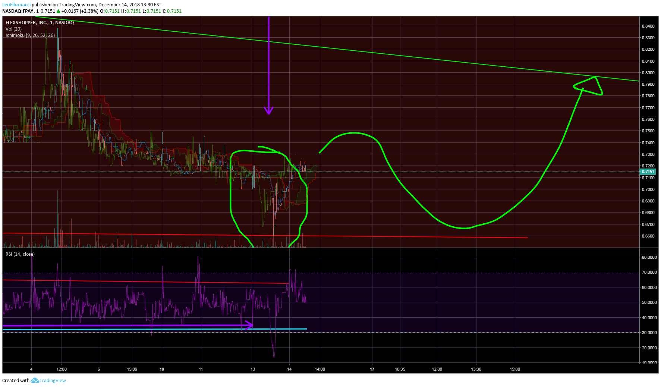The height and width of the screenshot is (387, 661).
Task: Click the date label 4 on time axis
Action: pyautogui.click(x=31, y=369)
